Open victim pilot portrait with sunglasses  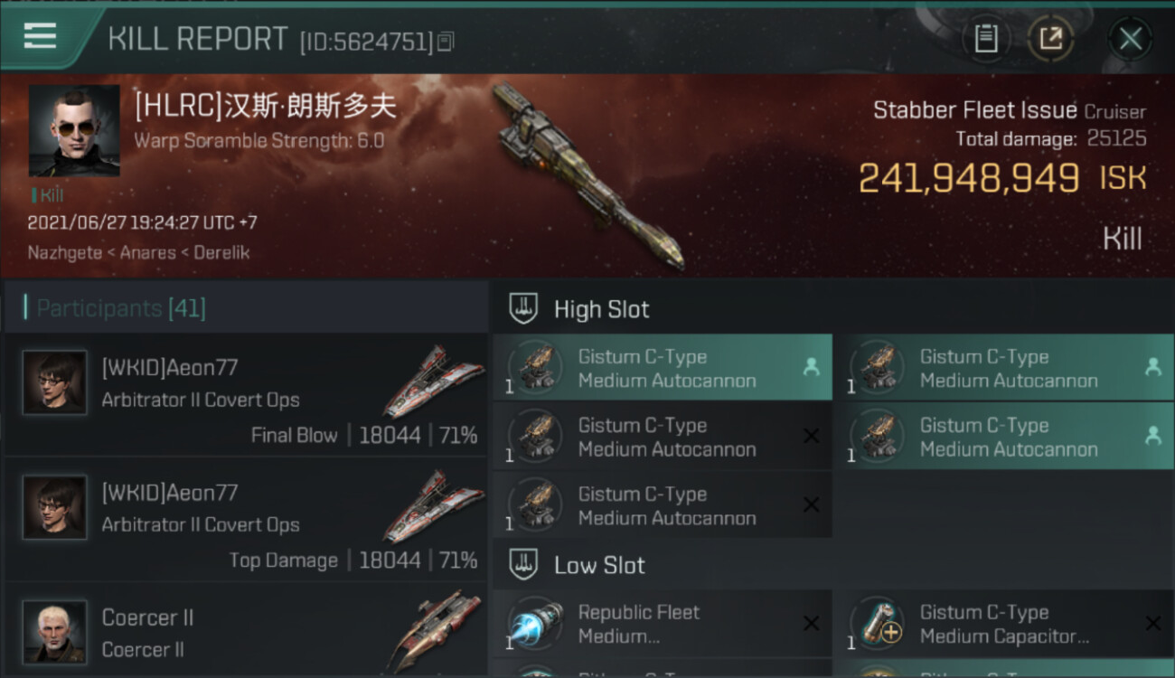pos(74,131)
